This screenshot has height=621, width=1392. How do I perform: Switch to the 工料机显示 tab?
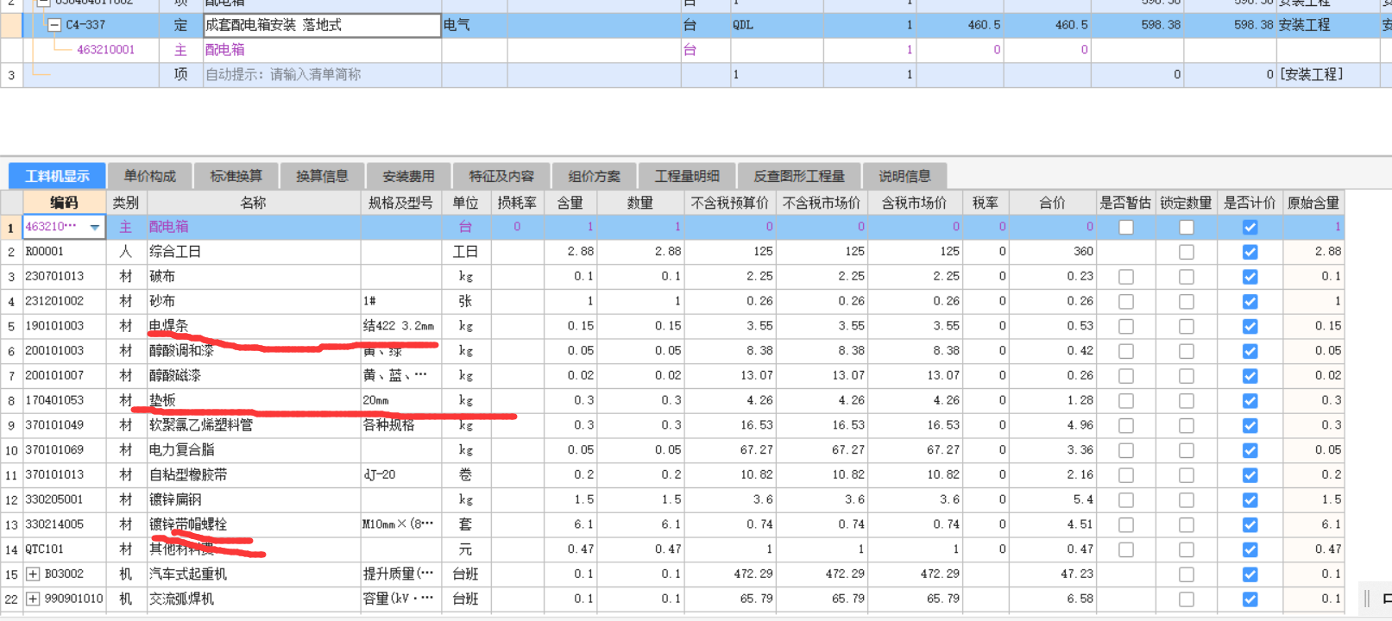coord(57,176)
